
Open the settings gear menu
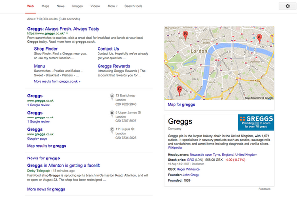click(287, 6)
